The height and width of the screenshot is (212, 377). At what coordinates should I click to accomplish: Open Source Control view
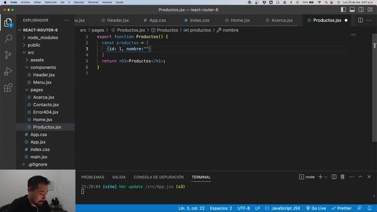[x=8, y=55]
